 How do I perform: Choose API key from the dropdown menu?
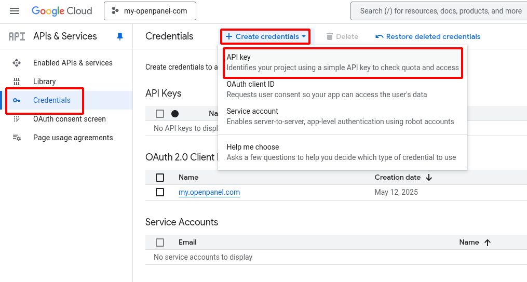tap(343, 62)
